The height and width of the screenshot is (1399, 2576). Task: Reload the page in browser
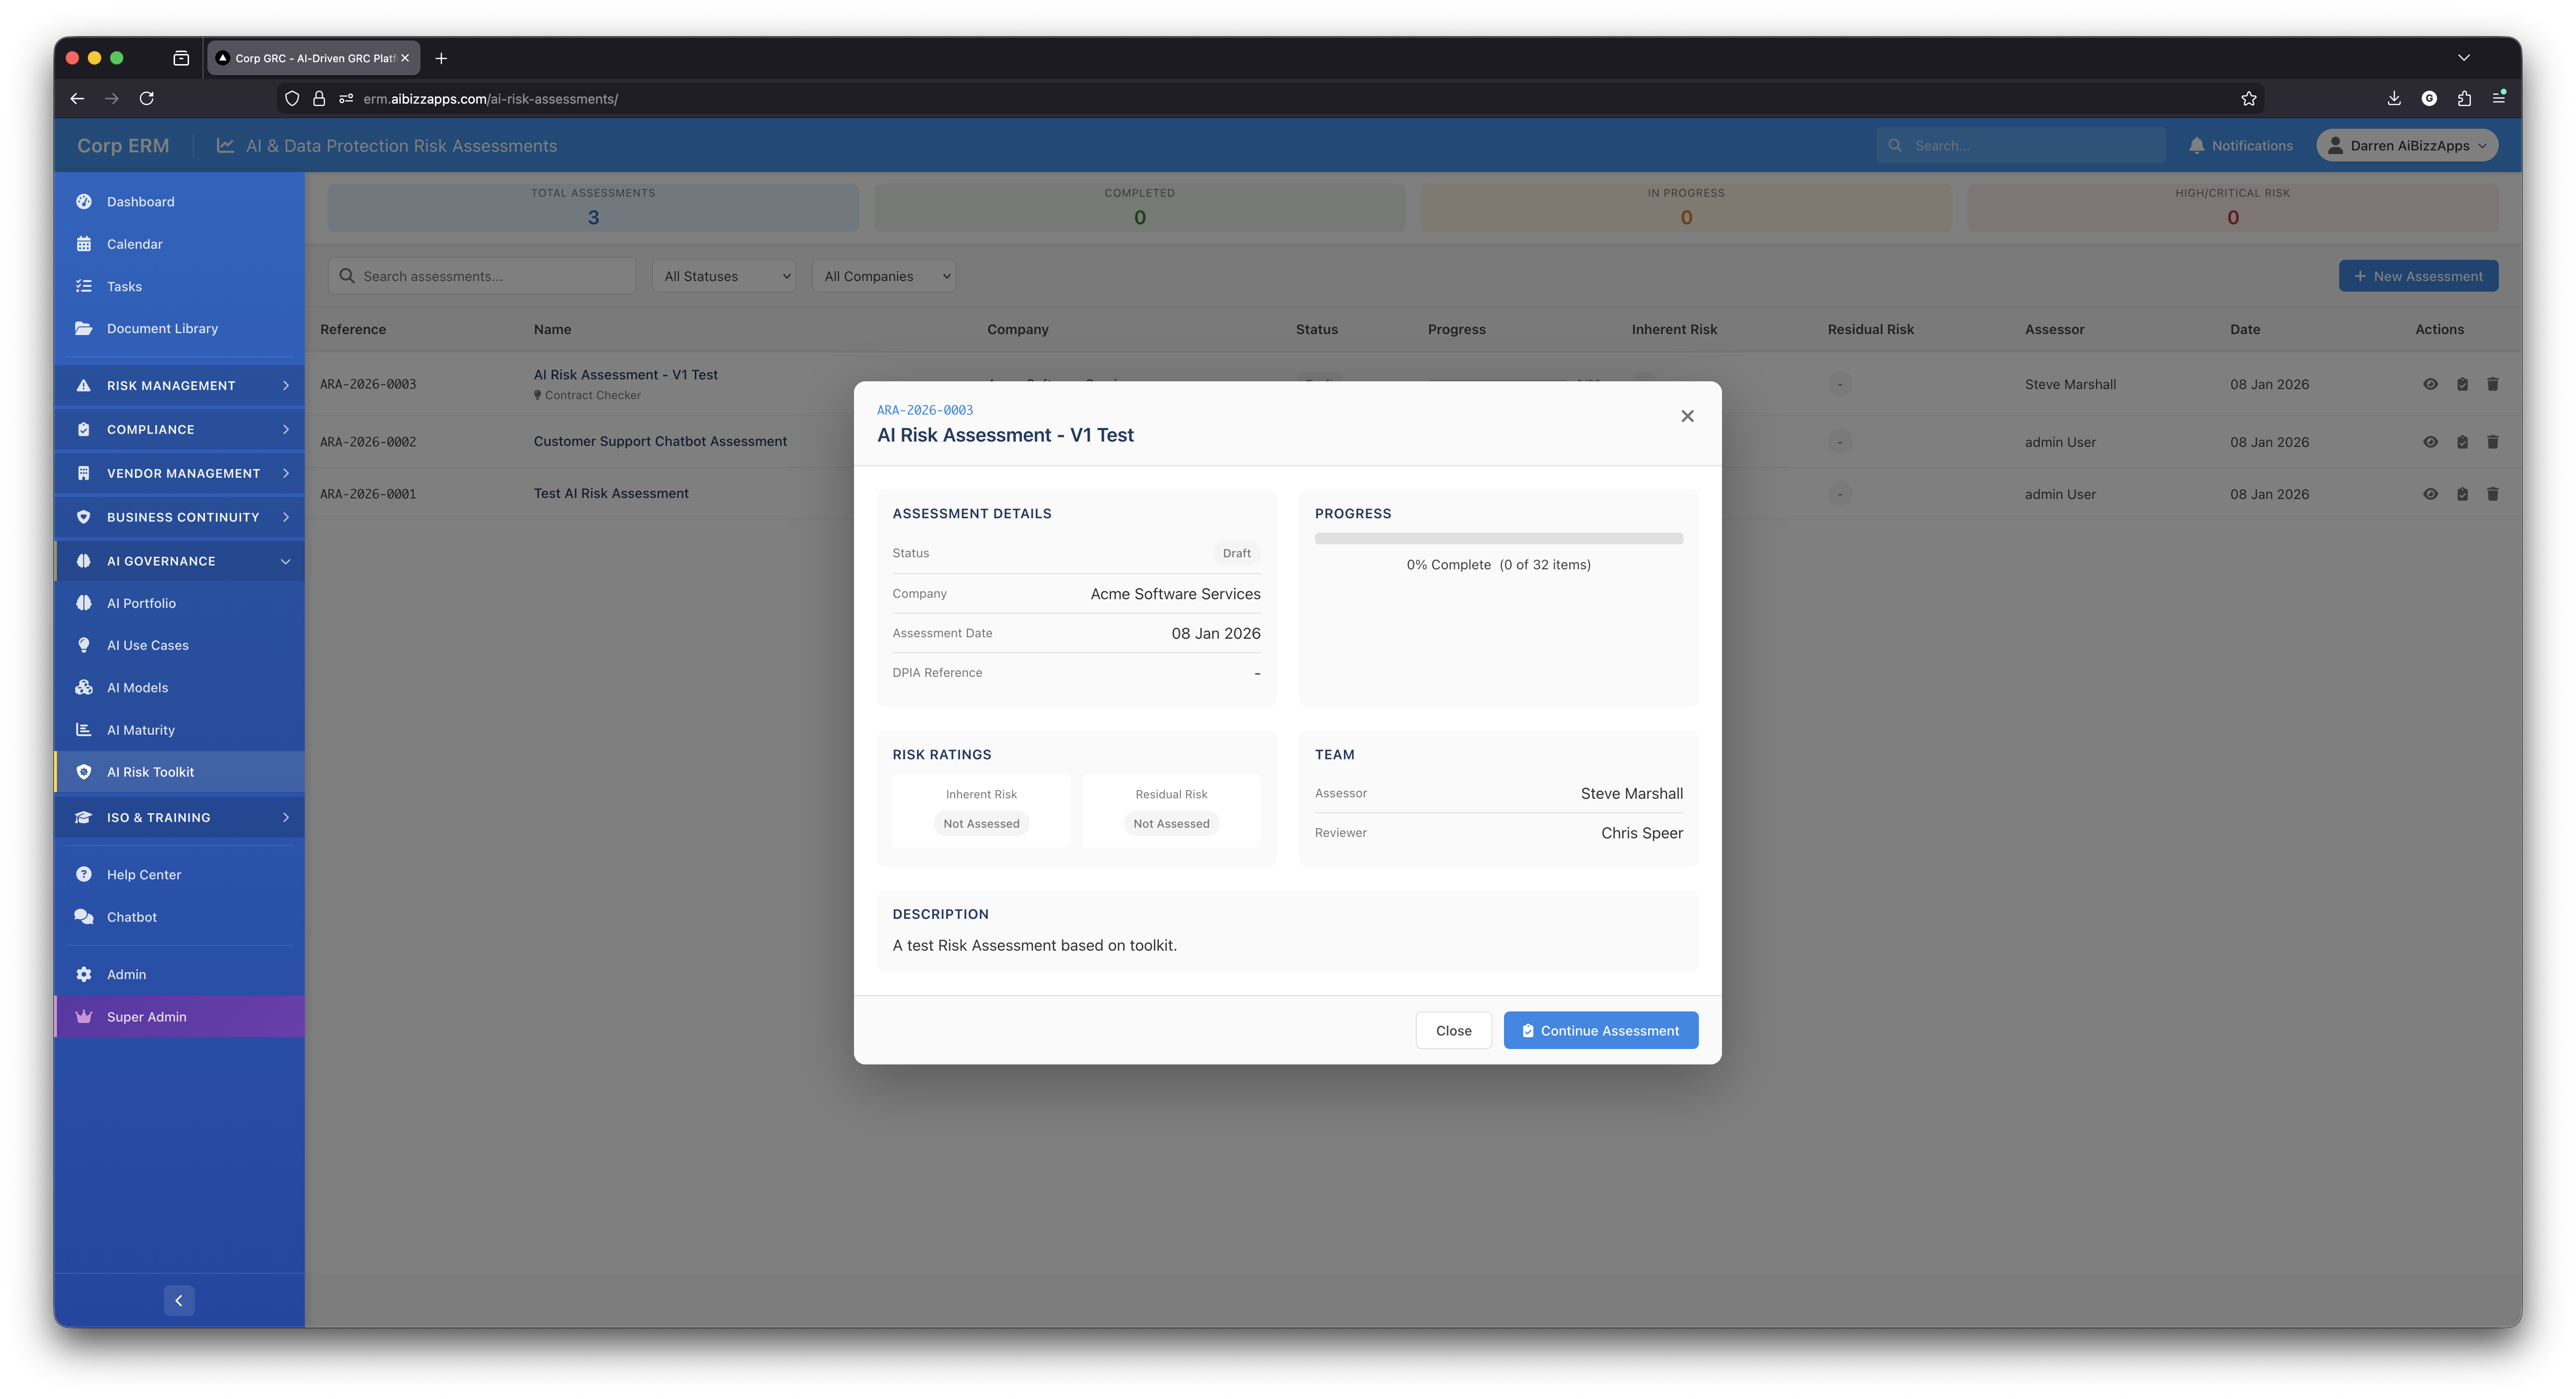tap(147, 98)
